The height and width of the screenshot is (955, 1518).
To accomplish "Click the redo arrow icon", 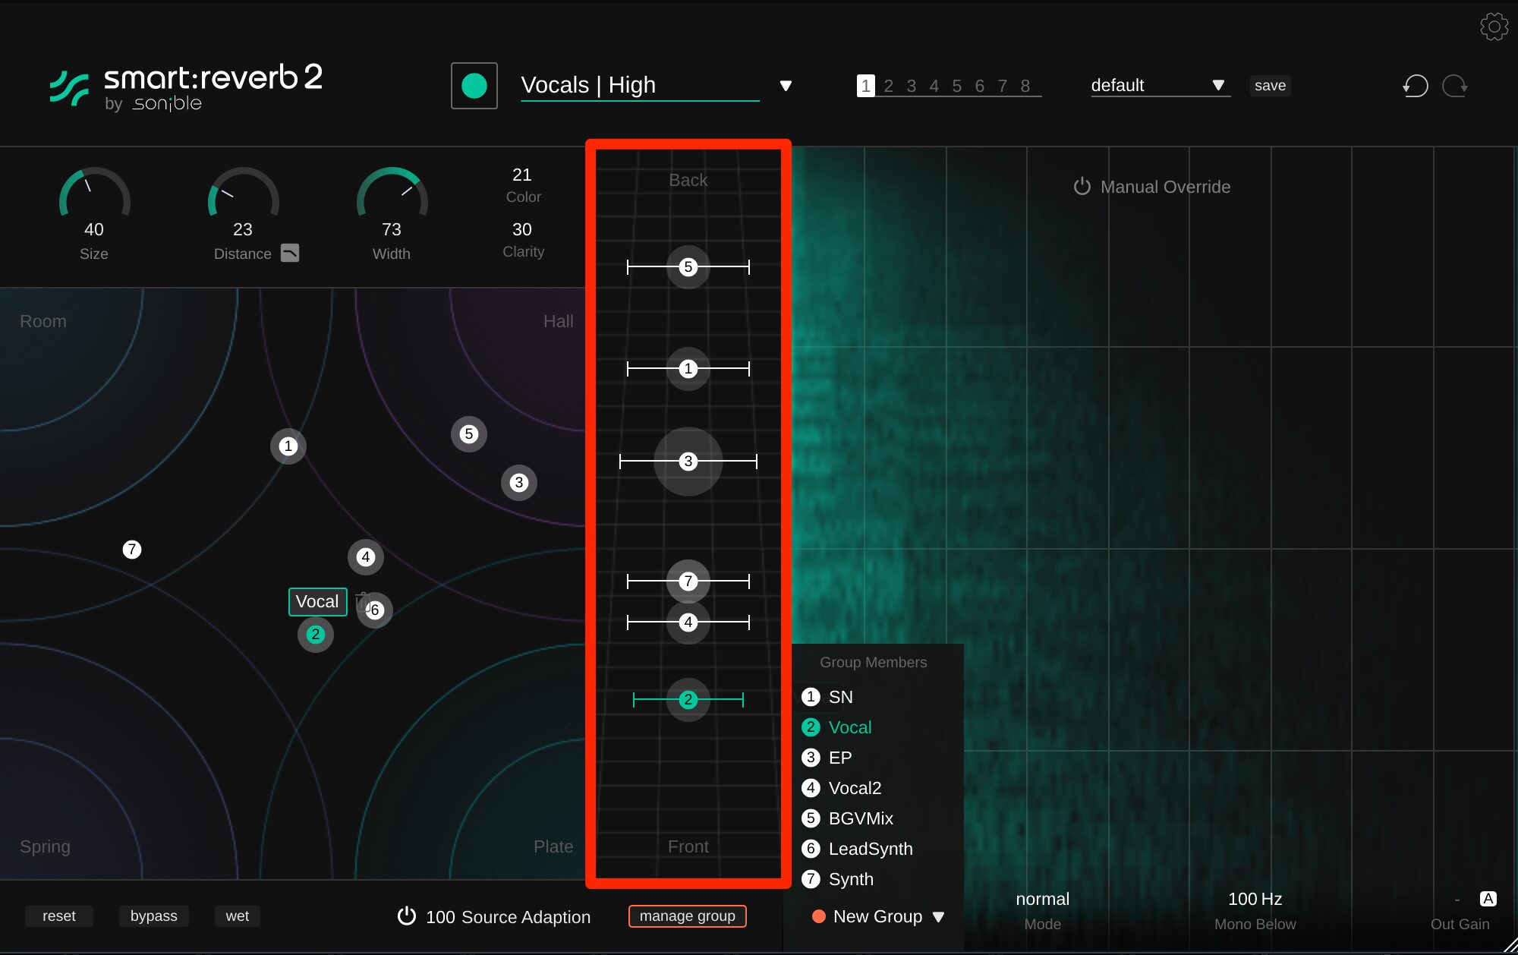I will coord(1455,86).
